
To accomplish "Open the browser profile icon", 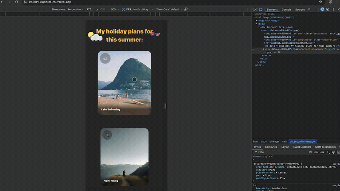I will click(x=331, y=2).
